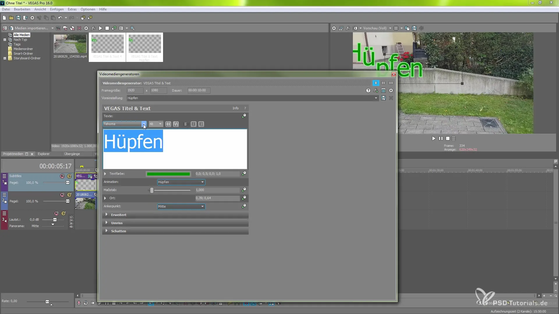Open the Extras menu
Viewport: 559px width, 314px height.
(72, 9)
